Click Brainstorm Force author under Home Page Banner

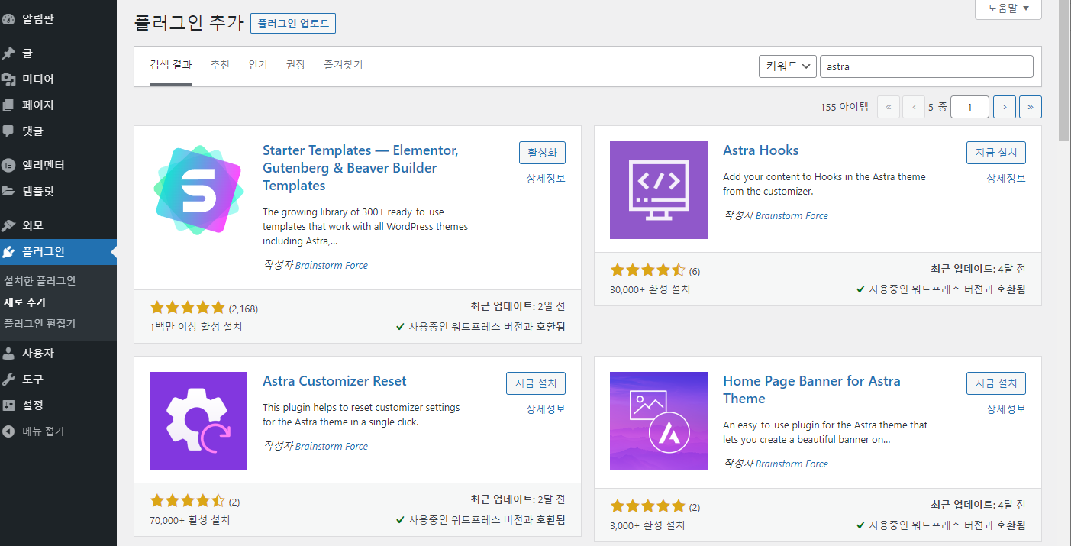pyautogui.click(x=792, y=464)
